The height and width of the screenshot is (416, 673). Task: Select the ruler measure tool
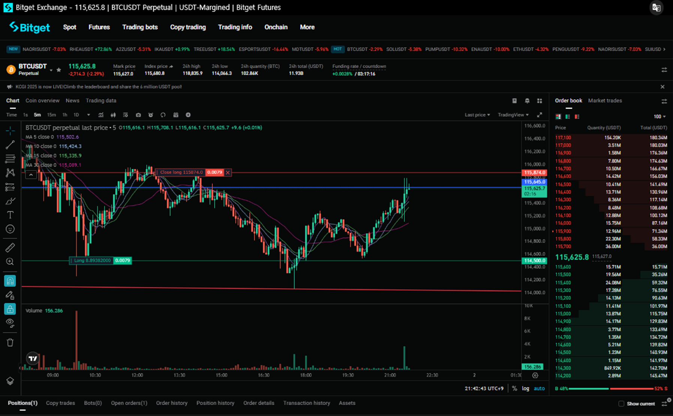click(x=10, y=248)
